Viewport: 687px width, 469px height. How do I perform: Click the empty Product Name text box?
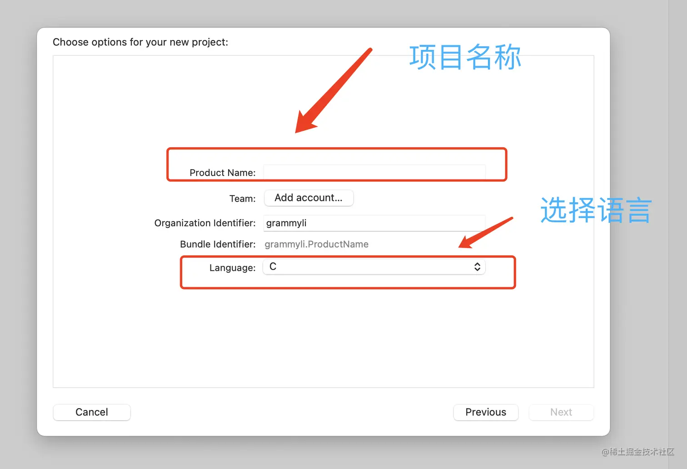[373, 173]
